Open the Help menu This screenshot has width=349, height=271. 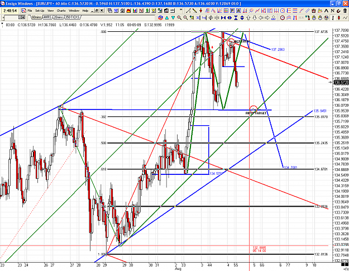[x=85, y=11]
